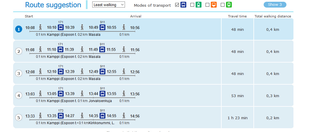Click the Show 3 button
This screenshot has width=313, height=132.
(275, 5)
